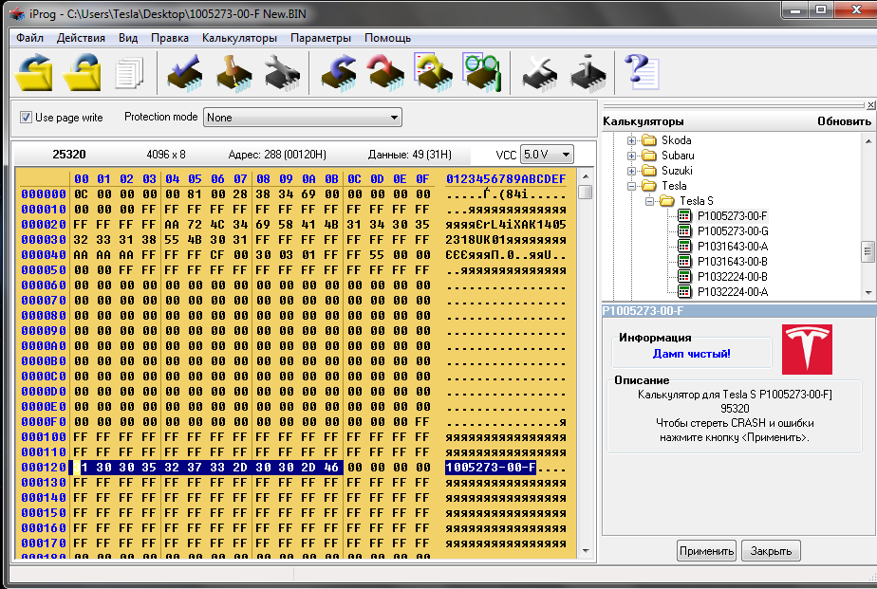Click the 0123456789ABCDEF column header
877x589 pixels.
coord(506,179)
